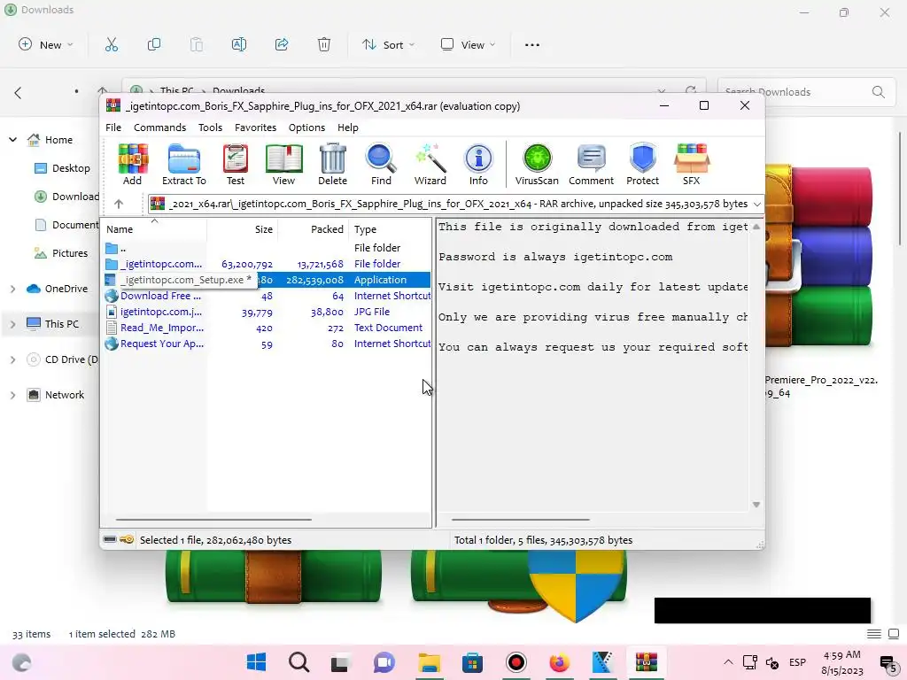Expand the OneDrive tree node
907x680 pixels.
click(12, 289)
